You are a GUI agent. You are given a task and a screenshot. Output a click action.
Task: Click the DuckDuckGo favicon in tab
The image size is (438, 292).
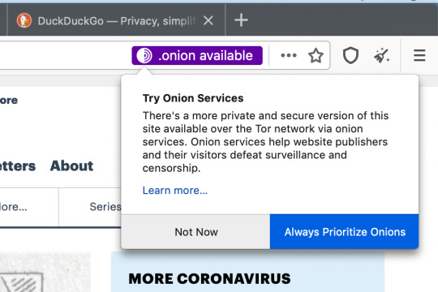tap(24, 20)
